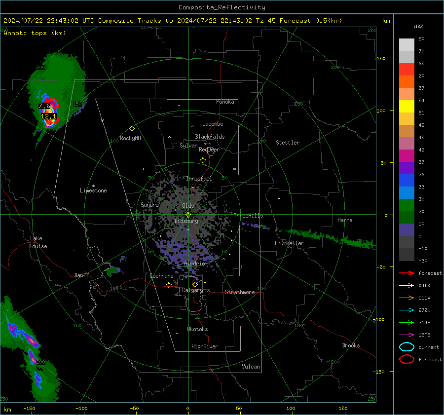Click the Airdrie city label
The width and height of the screenshot is (444, 415).
194,264
